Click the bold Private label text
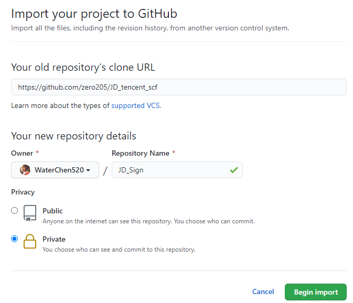353x303 pixels. tap(54, 239)
